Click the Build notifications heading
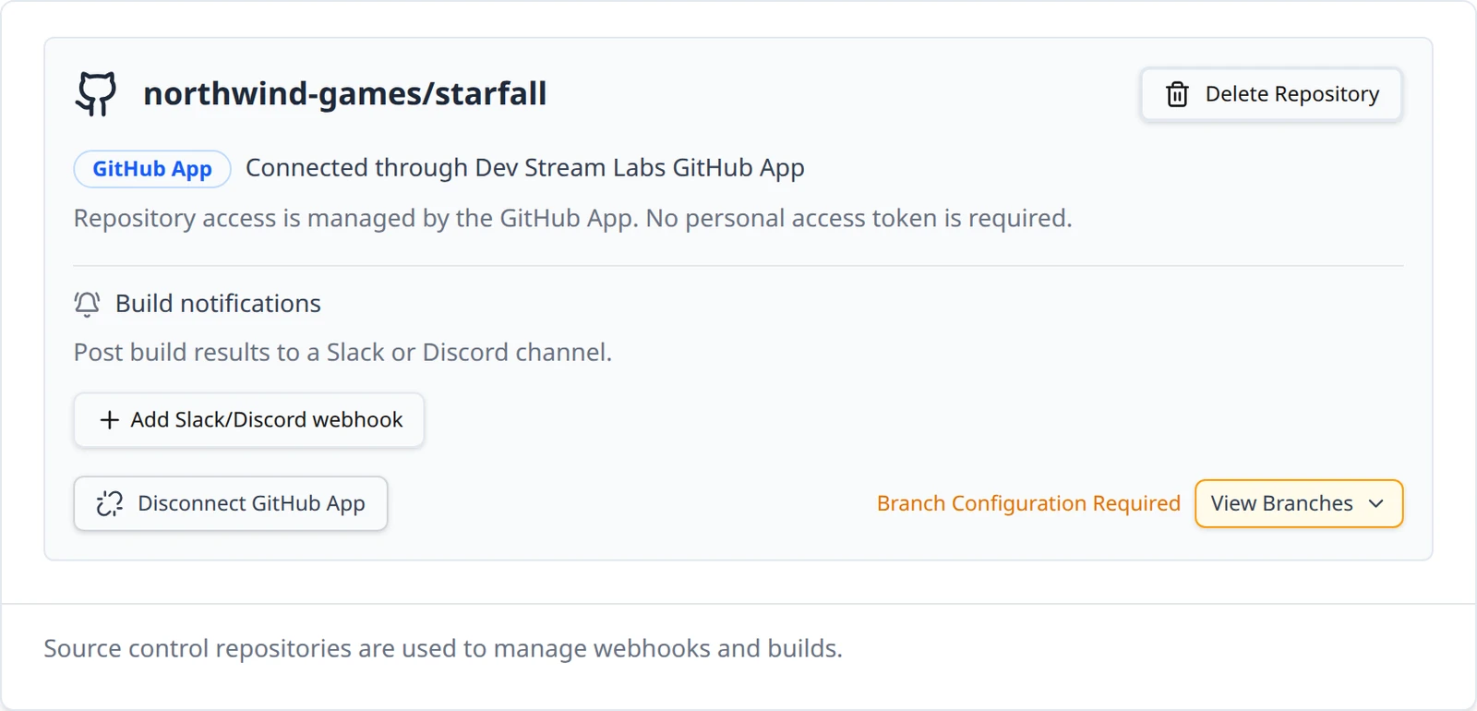1477x711 pixels. (218, 304)
